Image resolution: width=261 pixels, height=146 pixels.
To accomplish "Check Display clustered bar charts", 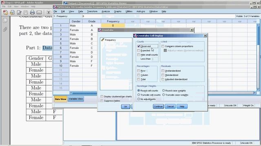I will coord(102,97).
